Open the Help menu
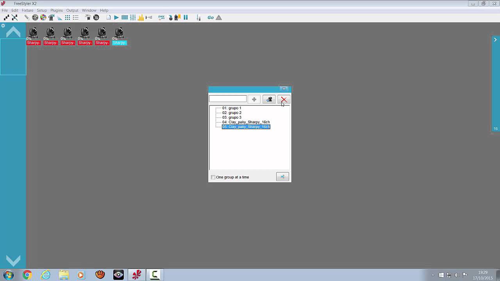Viewport: 500px width, 281px height. coord(104,11)
